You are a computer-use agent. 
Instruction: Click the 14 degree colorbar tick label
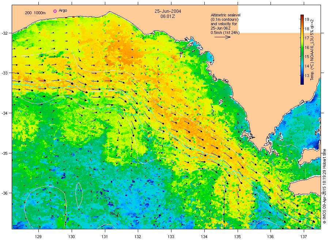[x=307, y=66]
